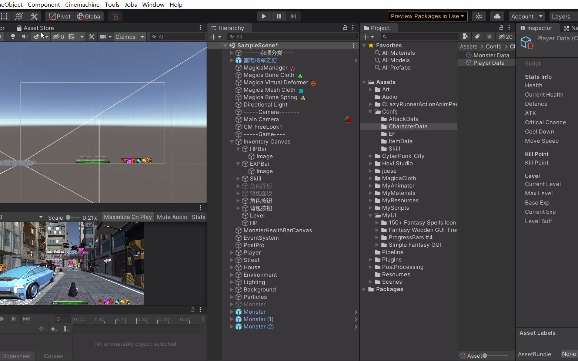This screenshot has width=578, height=361.
Task: Expand the CyberPunk_City folder
Action: coord(370,156)
